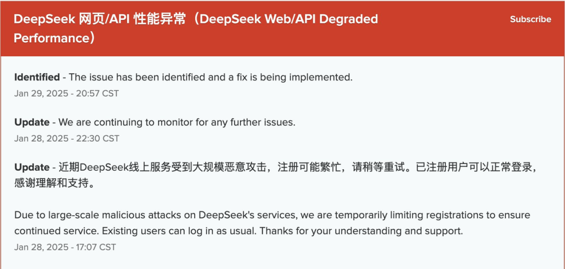Screen dimensions: 565x269
Task: Select the bold 'Identified' status label
Action: tap(37, 77)
